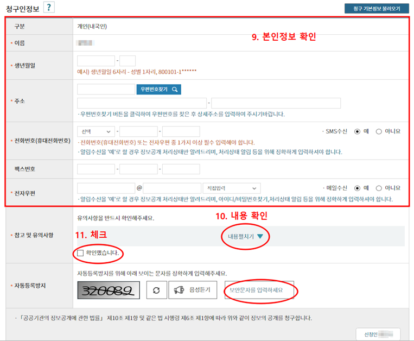Image resolution: width=414 pixels, height=341 pixels.
Task: Open the phone number prefix 선택 dropdown
Action: coord(97,131)
